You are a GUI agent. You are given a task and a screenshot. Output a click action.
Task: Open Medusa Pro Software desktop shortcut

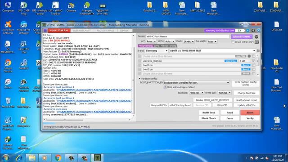point(23,27)
